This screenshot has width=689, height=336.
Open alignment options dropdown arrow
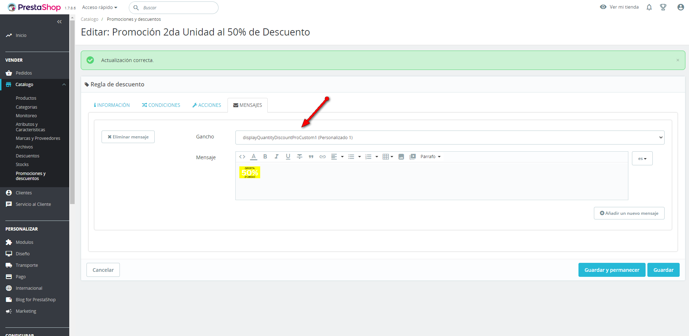point(342,157)
